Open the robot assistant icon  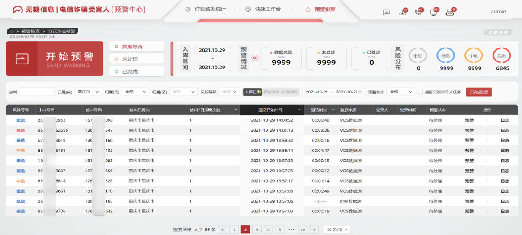point(450,12)
